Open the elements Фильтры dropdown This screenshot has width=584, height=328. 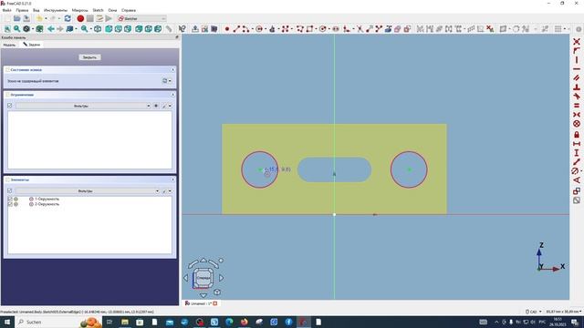(88, 191)
